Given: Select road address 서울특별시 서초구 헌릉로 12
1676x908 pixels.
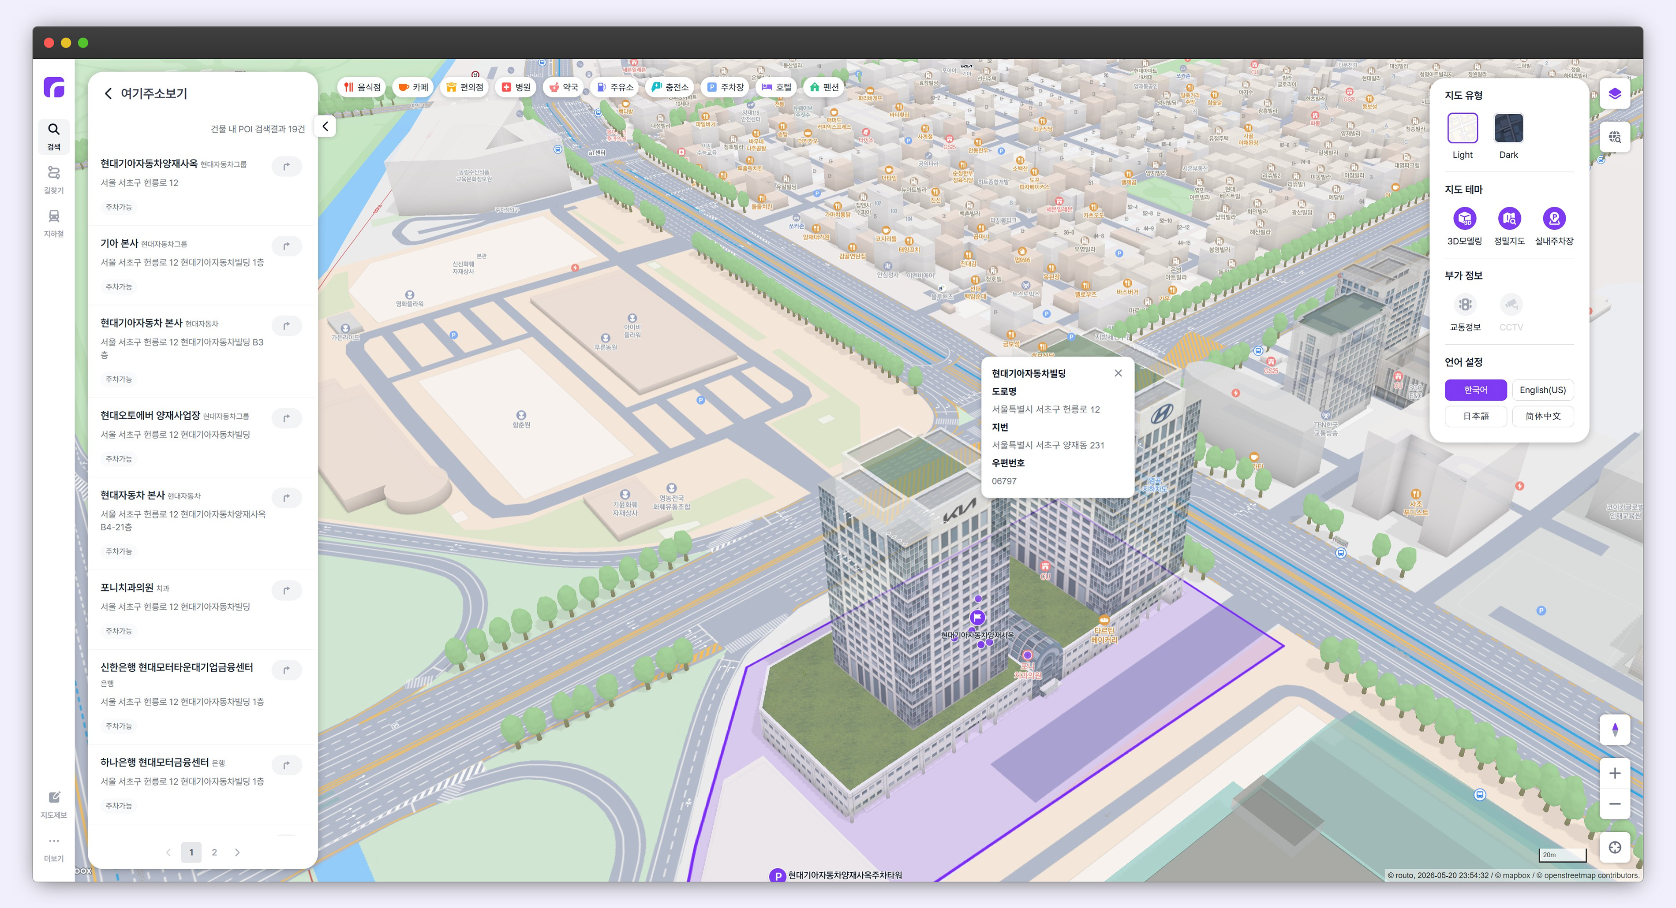Looking at the screenshot, I should tap(1046, 410).
